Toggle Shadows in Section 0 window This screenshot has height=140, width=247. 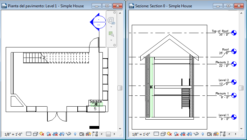[176, 134]
